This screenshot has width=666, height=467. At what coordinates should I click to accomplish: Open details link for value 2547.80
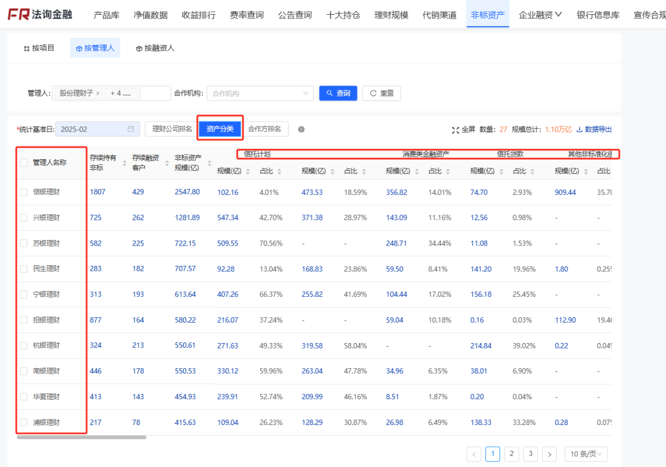pos(186,192)
